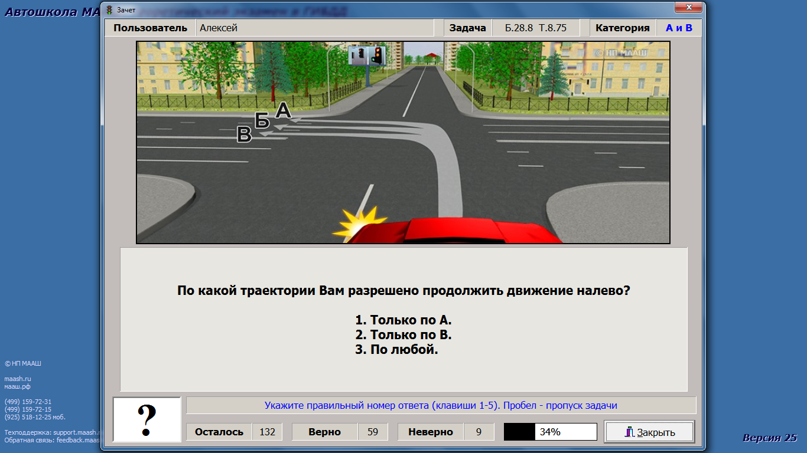This screenshot has height=453, width=807.
Task: Click the phone number (499) 159-72-15
Action: pyautogui.click(x=28, y=409)
